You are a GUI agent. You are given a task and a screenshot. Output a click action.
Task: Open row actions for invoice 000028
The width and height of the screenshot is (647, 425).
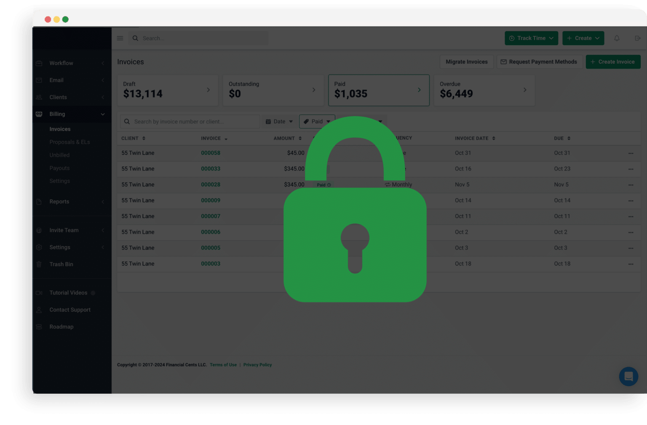pyautogui.click(x=631, y=185)
